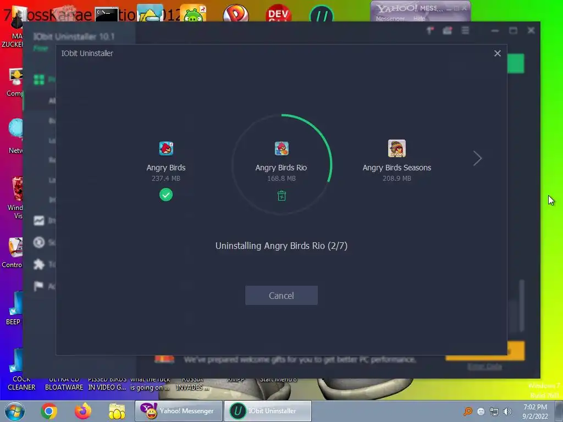Open Help menu in Yahoo Messenger window
563x422 pixels.
419,18
